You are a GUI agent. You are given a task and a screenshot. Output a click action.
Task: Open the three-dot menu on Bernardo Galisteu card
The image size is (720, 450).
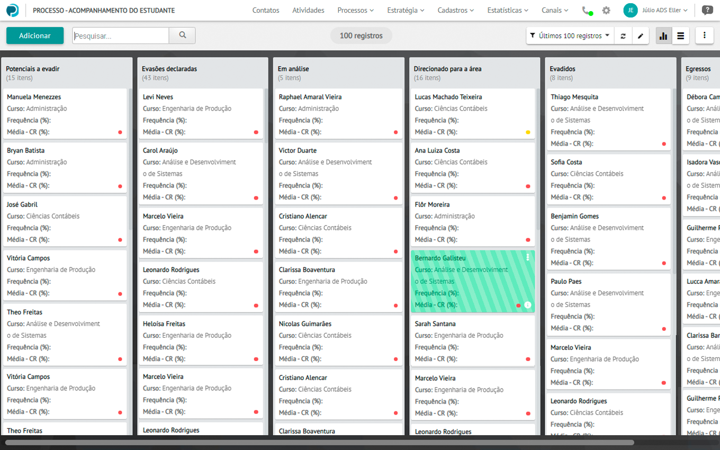pos(528,257)
